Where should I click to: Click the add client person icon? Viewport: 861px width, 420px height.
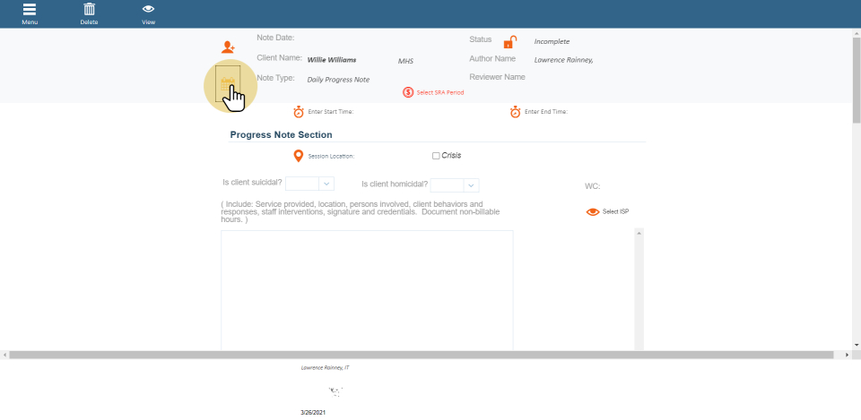[228, 47]
